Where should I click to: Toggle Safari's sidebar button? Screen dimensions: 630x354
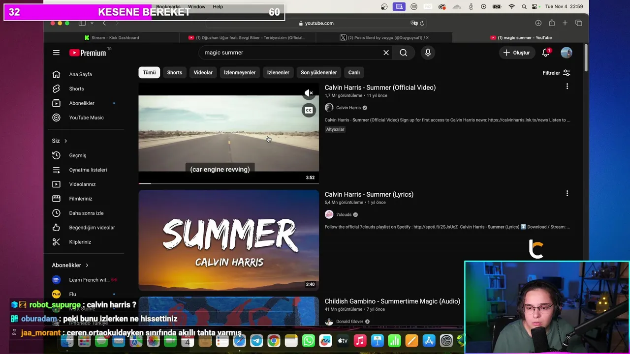[x=82, y=23]
